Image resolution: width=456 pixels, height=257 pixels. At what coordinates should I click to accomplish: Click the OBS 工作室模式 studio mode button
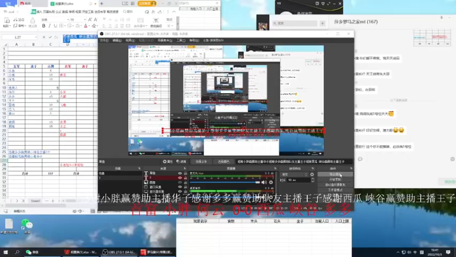coord(335,190)
